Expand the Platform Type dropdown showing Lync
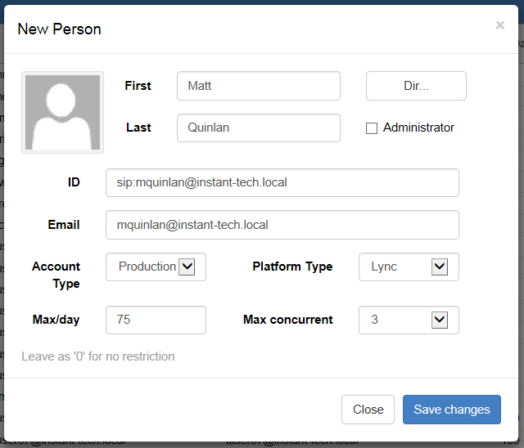The image size is (524, 448). pyautogui.click(x=409, y=267)
